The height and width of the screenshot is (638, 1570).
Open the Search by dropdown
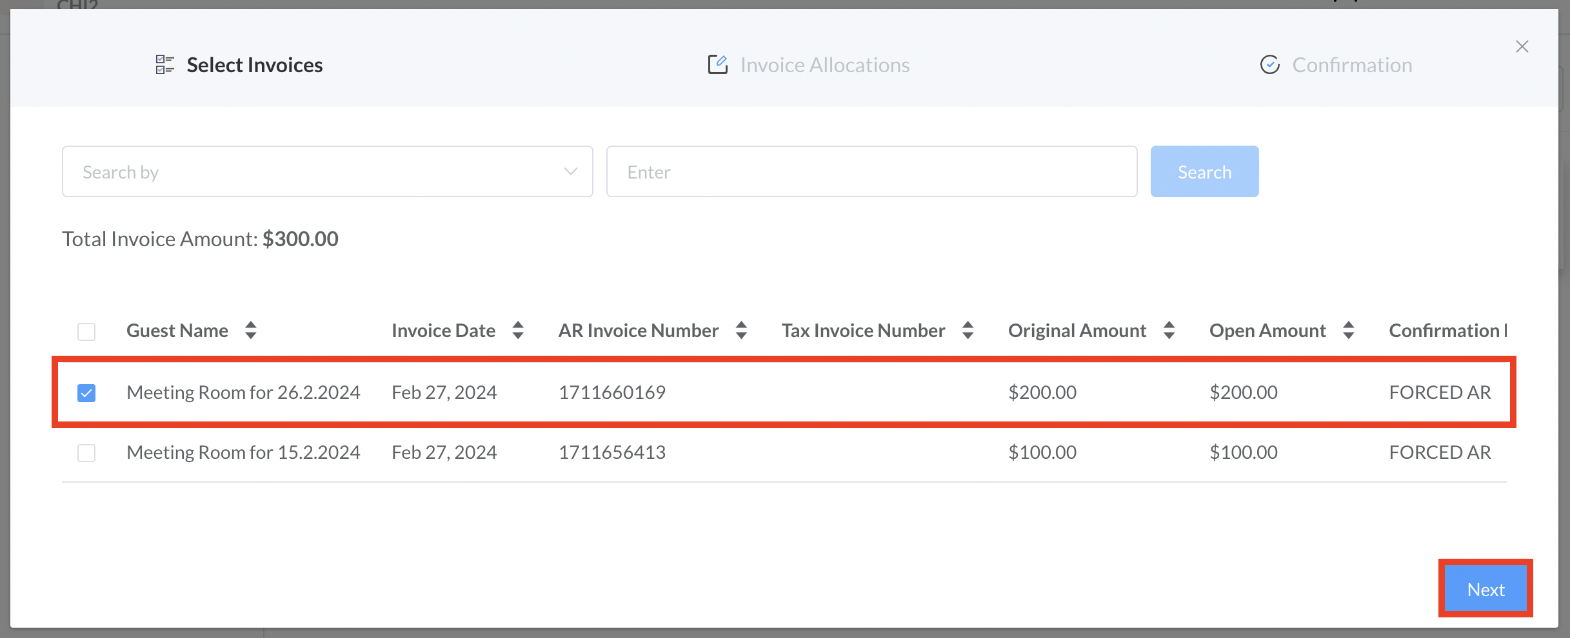326,171
